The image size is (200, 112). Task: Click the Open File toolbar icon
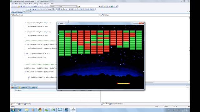[x=19, y=7]
